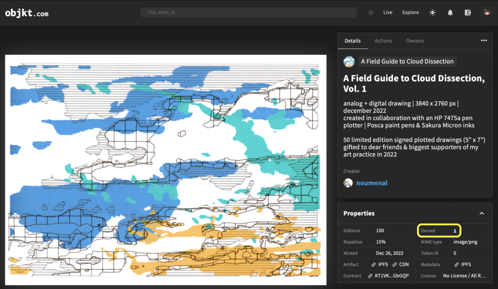
Task: Click the Royalties value 15%
Action: coord(381,242)
